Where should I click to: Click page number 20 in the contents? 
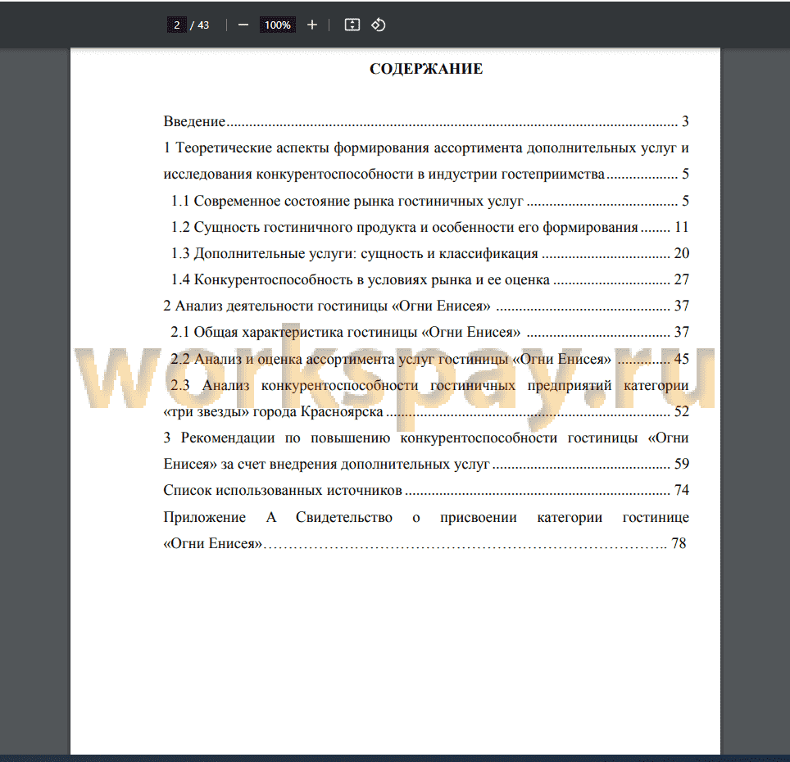[x=682, y=253]
